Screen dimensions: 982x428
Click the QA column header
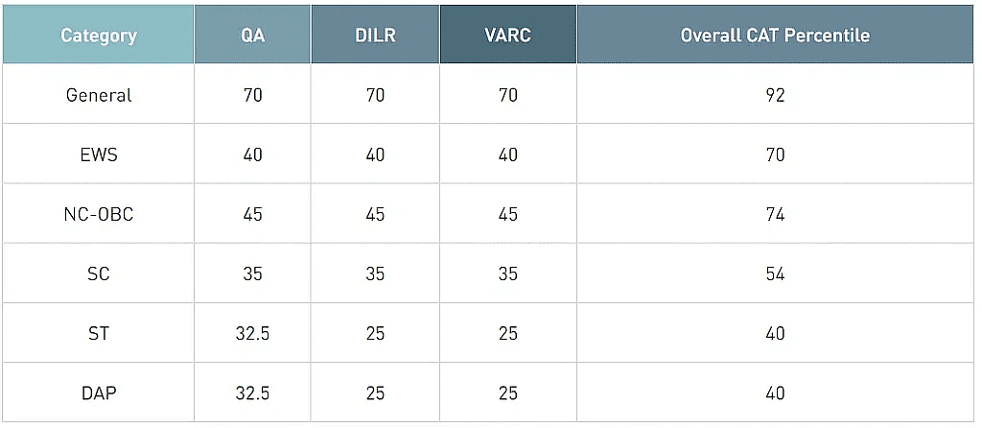click(x=253, y=36)
